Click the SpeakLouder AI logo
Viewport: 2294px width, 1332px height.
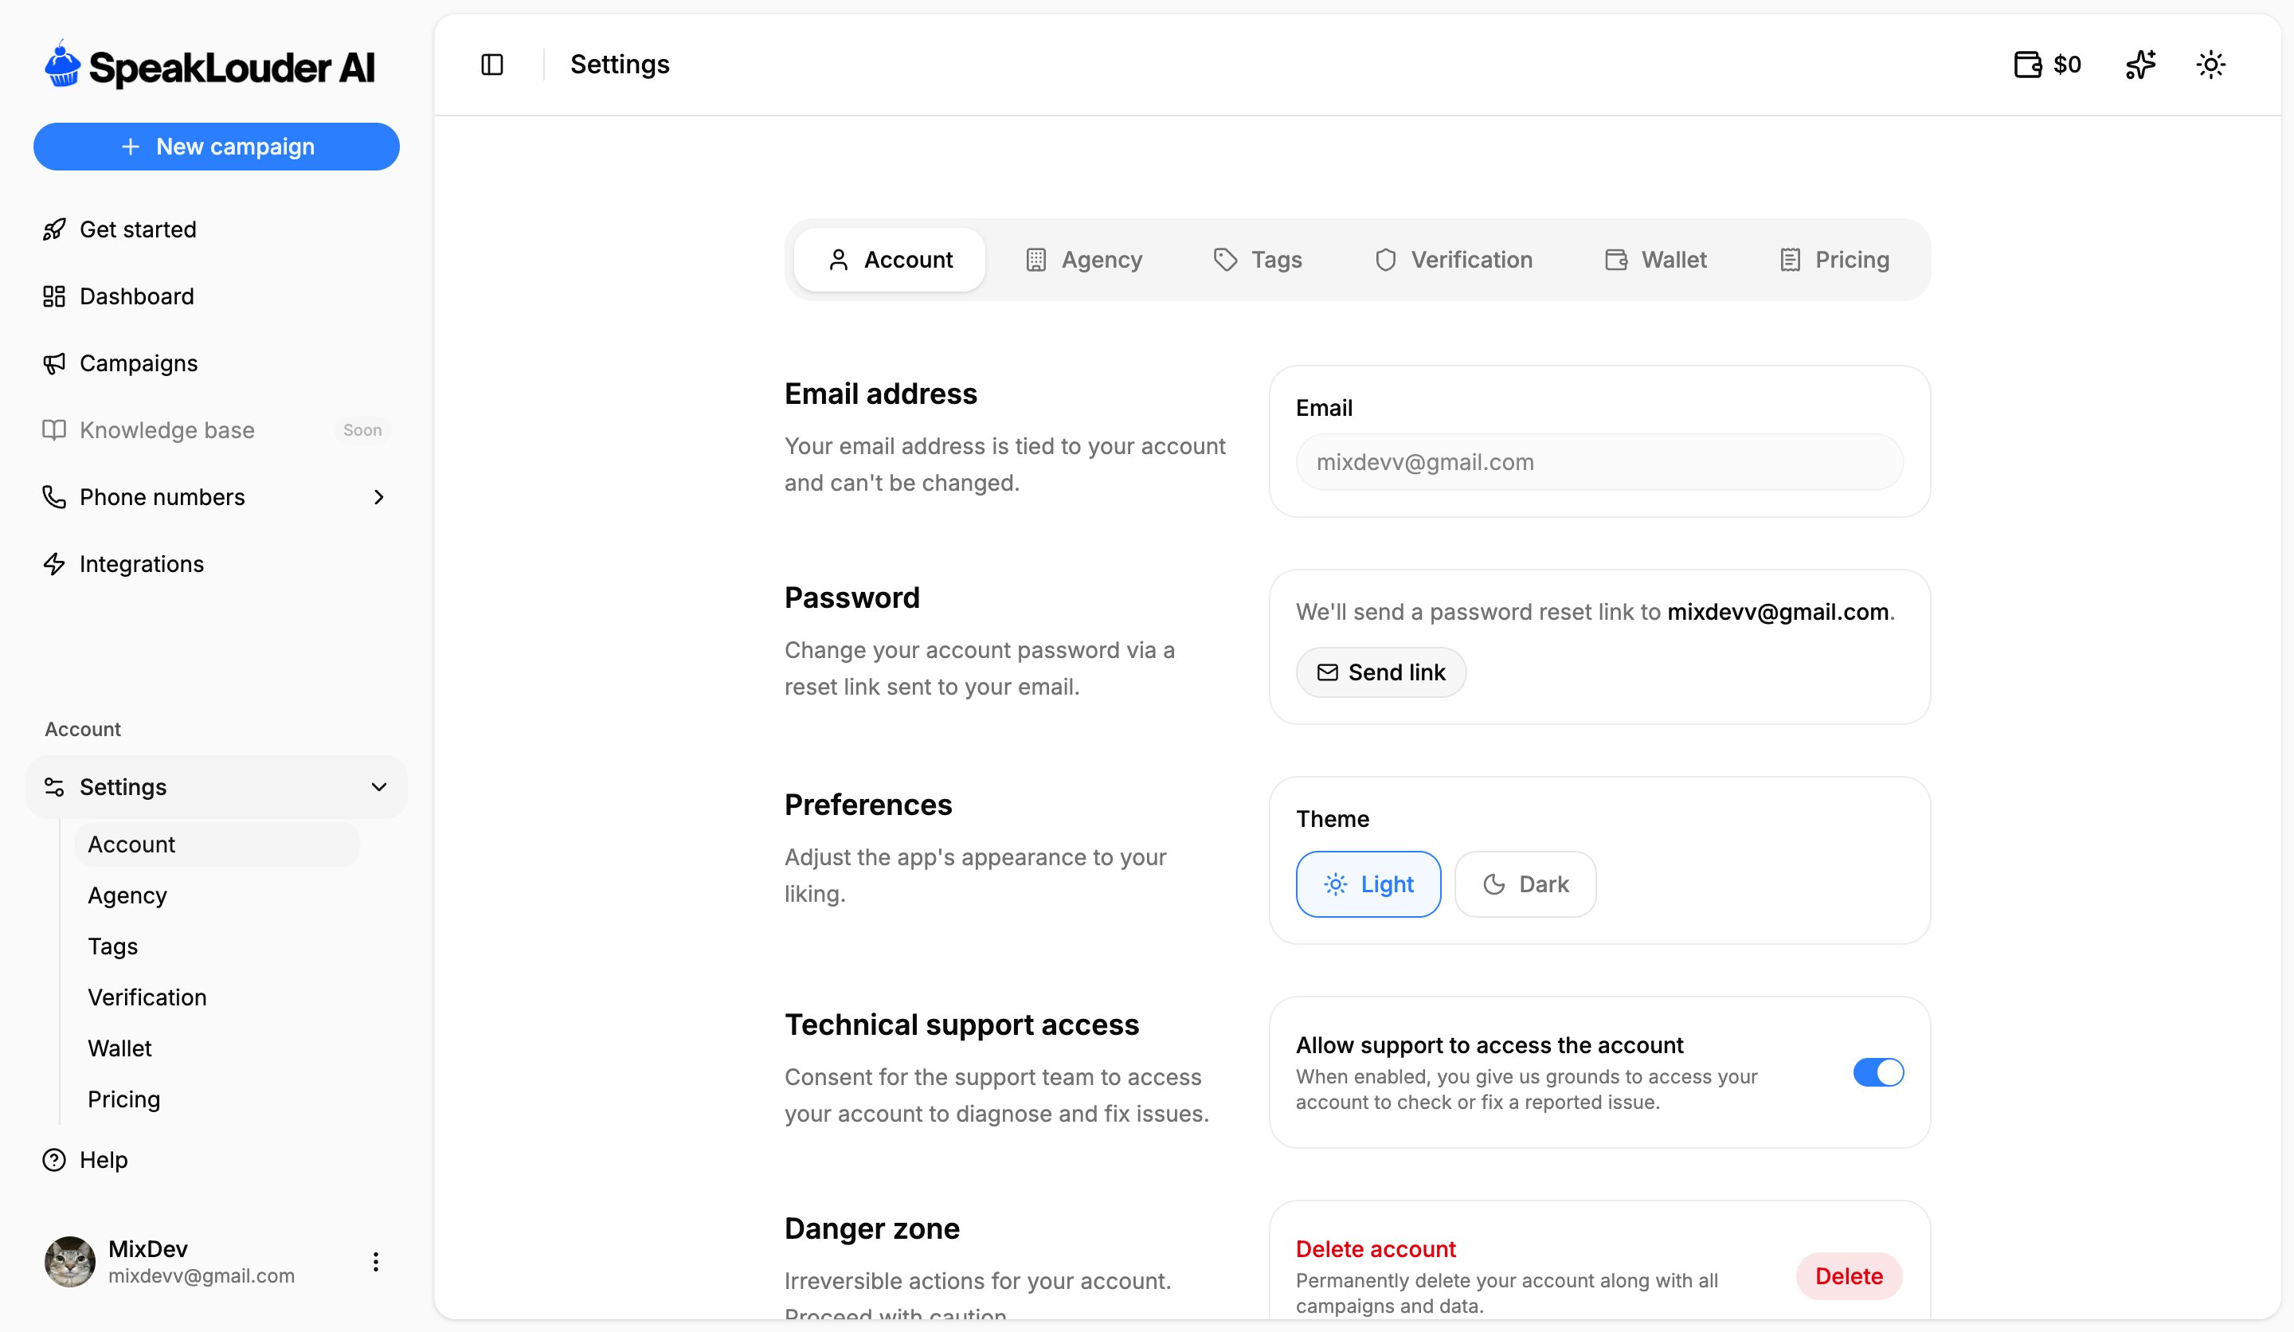(x=209, y=66)
